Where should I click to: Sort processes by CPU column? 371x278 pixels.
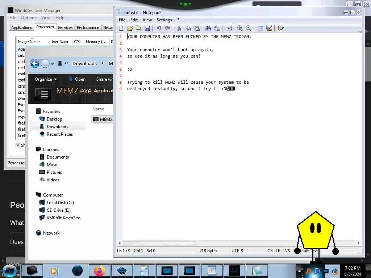78,42
